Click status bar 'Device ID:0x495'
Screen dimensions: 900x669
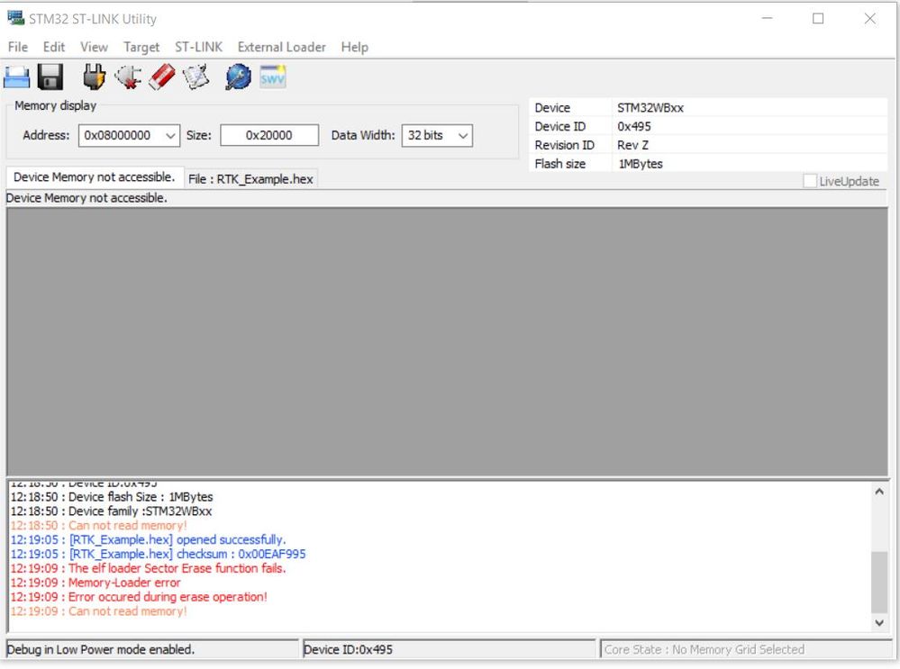tap(449, 649)
